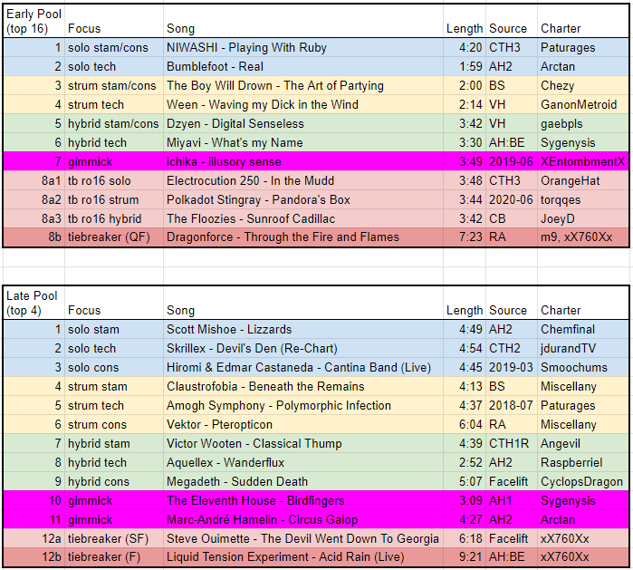633x570 pixels.
Task: Select the length cell '9:21'
Action: [465, 557]
